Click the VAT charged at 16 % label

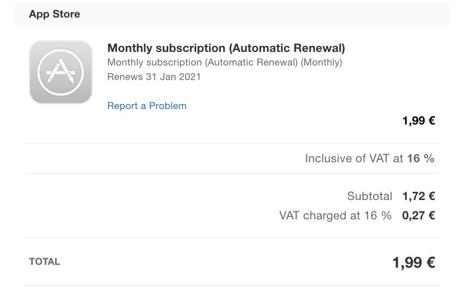335,216
